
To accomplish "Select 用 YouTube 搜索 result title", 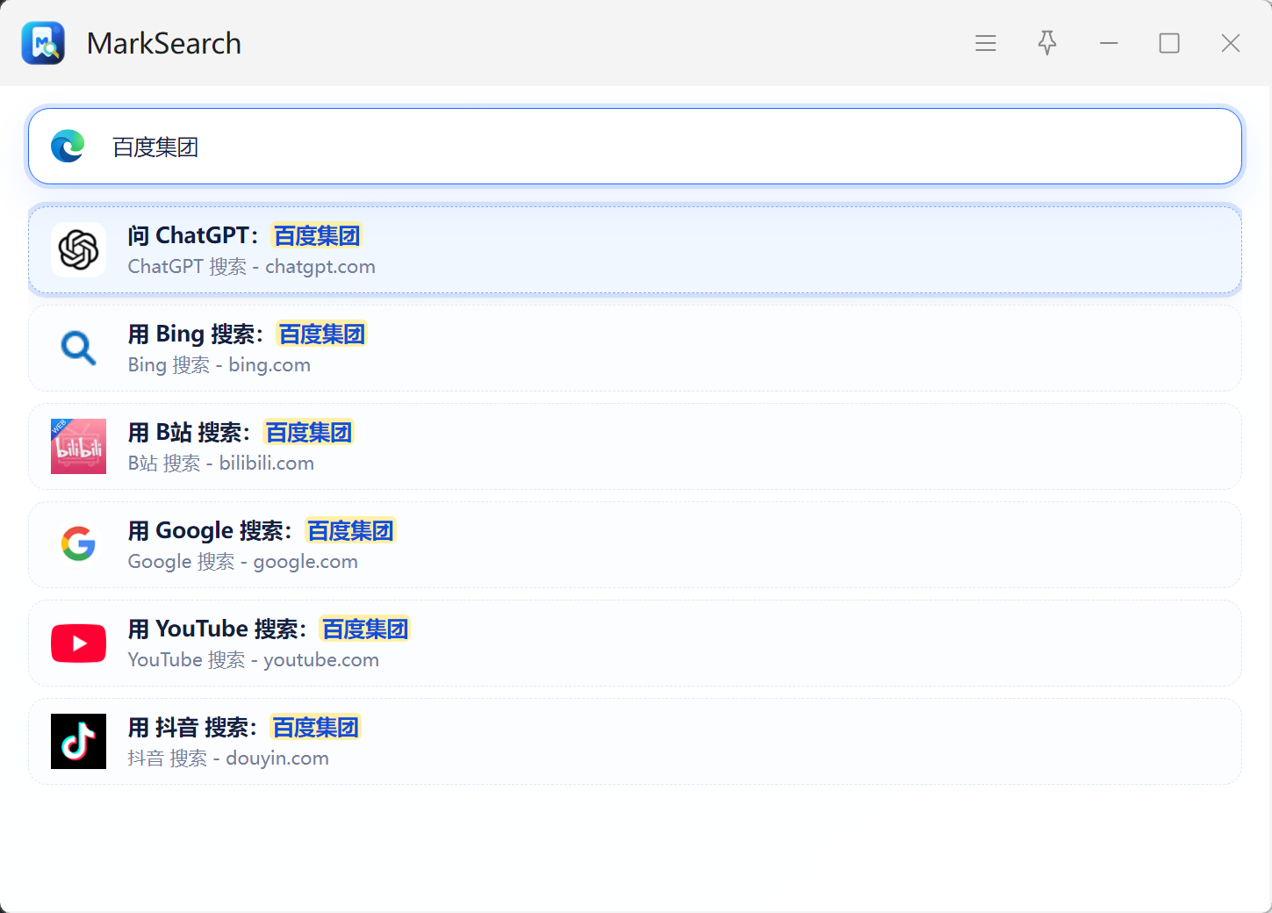I will [269, 629].
